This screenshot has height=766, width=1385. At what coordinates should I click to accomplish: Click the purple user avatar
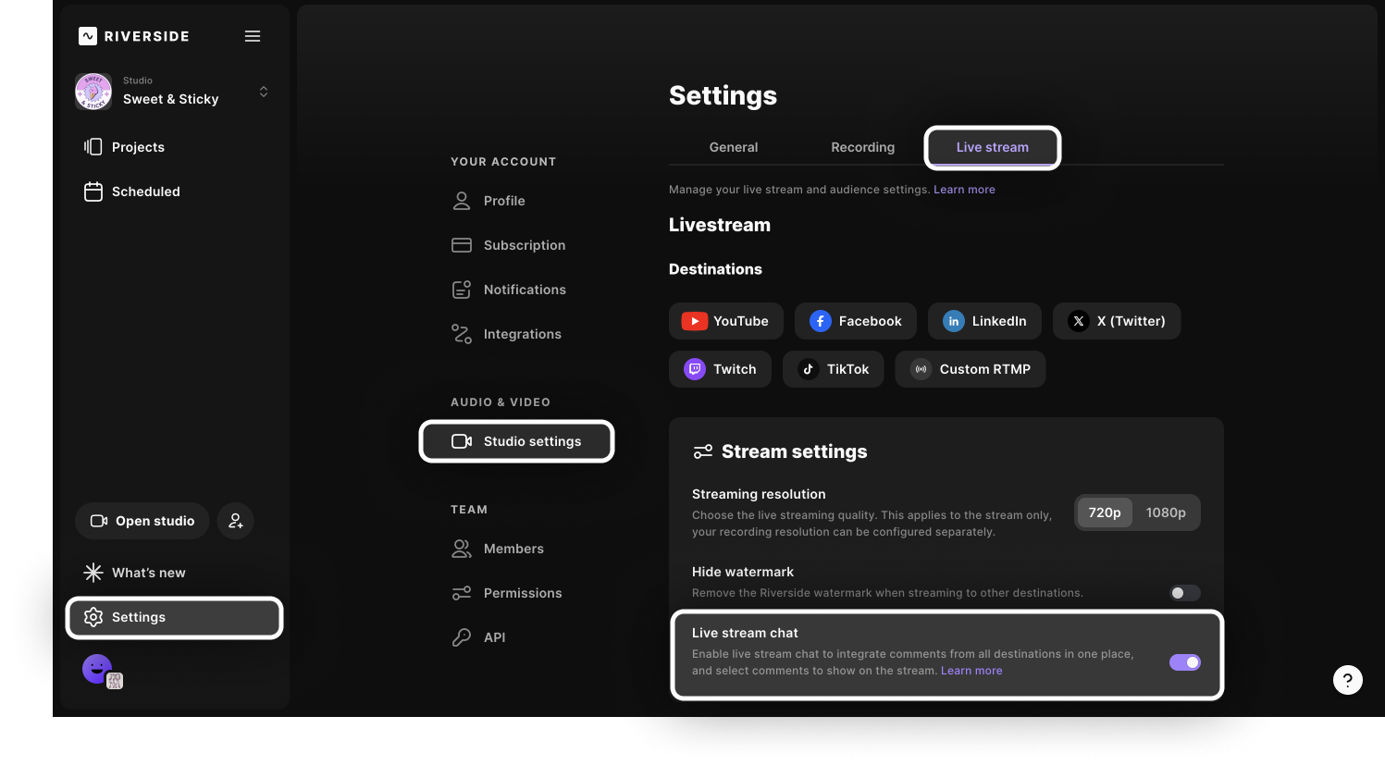click(97, 668)
